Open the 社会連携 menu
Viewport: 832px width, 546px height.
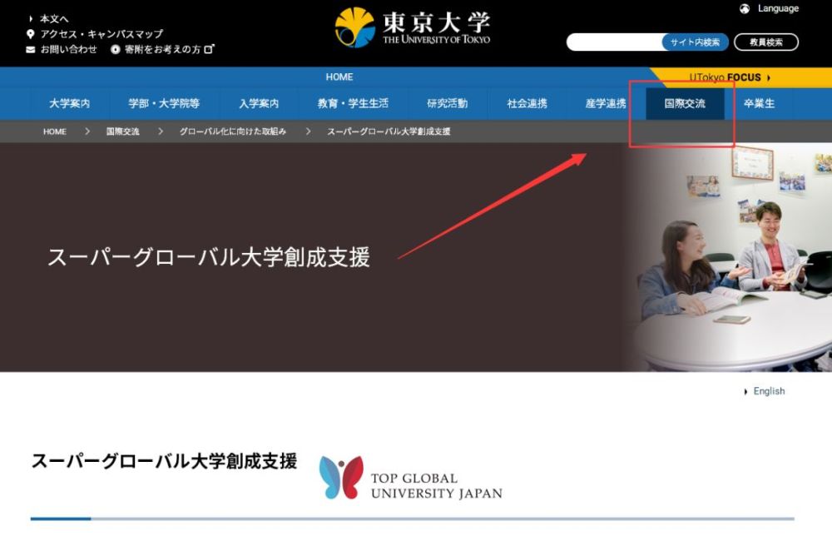[x=527, y=103]
